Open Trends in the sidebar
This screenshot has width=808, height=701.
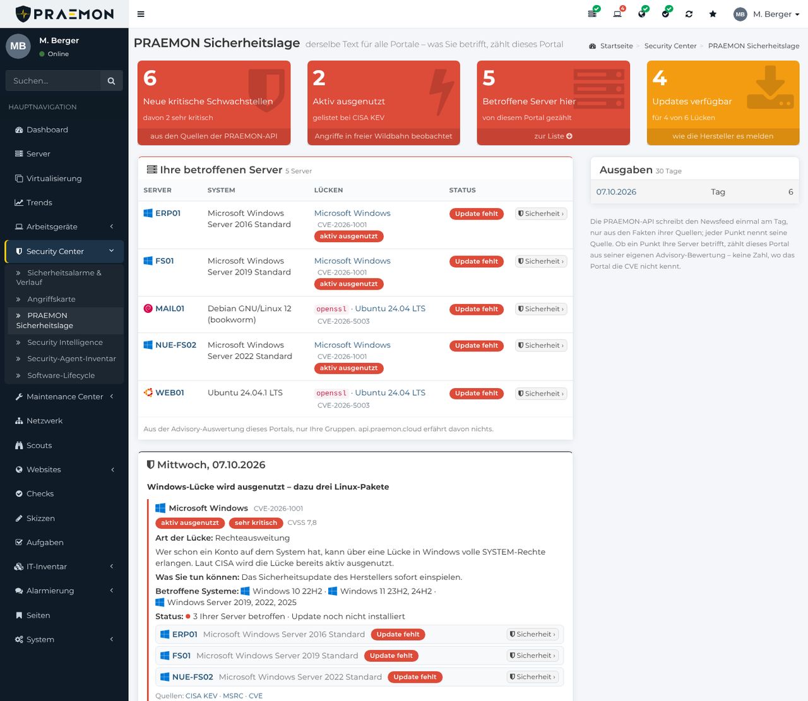[x=64, y=203]
